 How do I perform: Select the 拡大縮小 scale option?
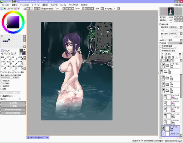coord(1,83)
